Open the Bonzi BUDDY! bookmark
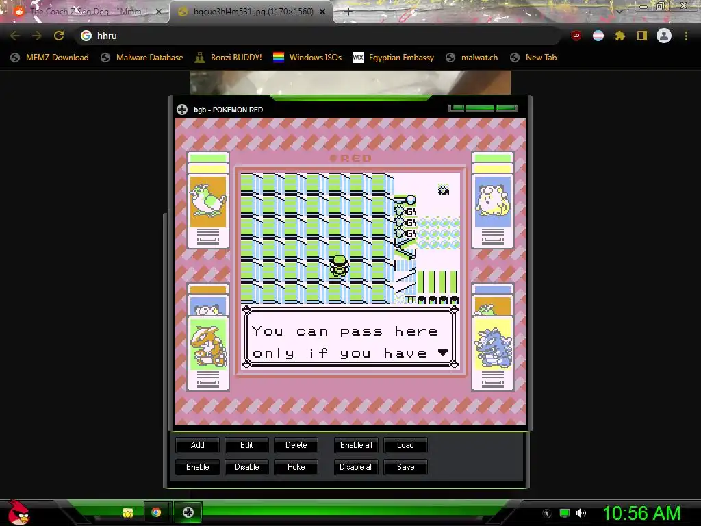The width and height of the screenshot is (701, 526). click(228, 58)
